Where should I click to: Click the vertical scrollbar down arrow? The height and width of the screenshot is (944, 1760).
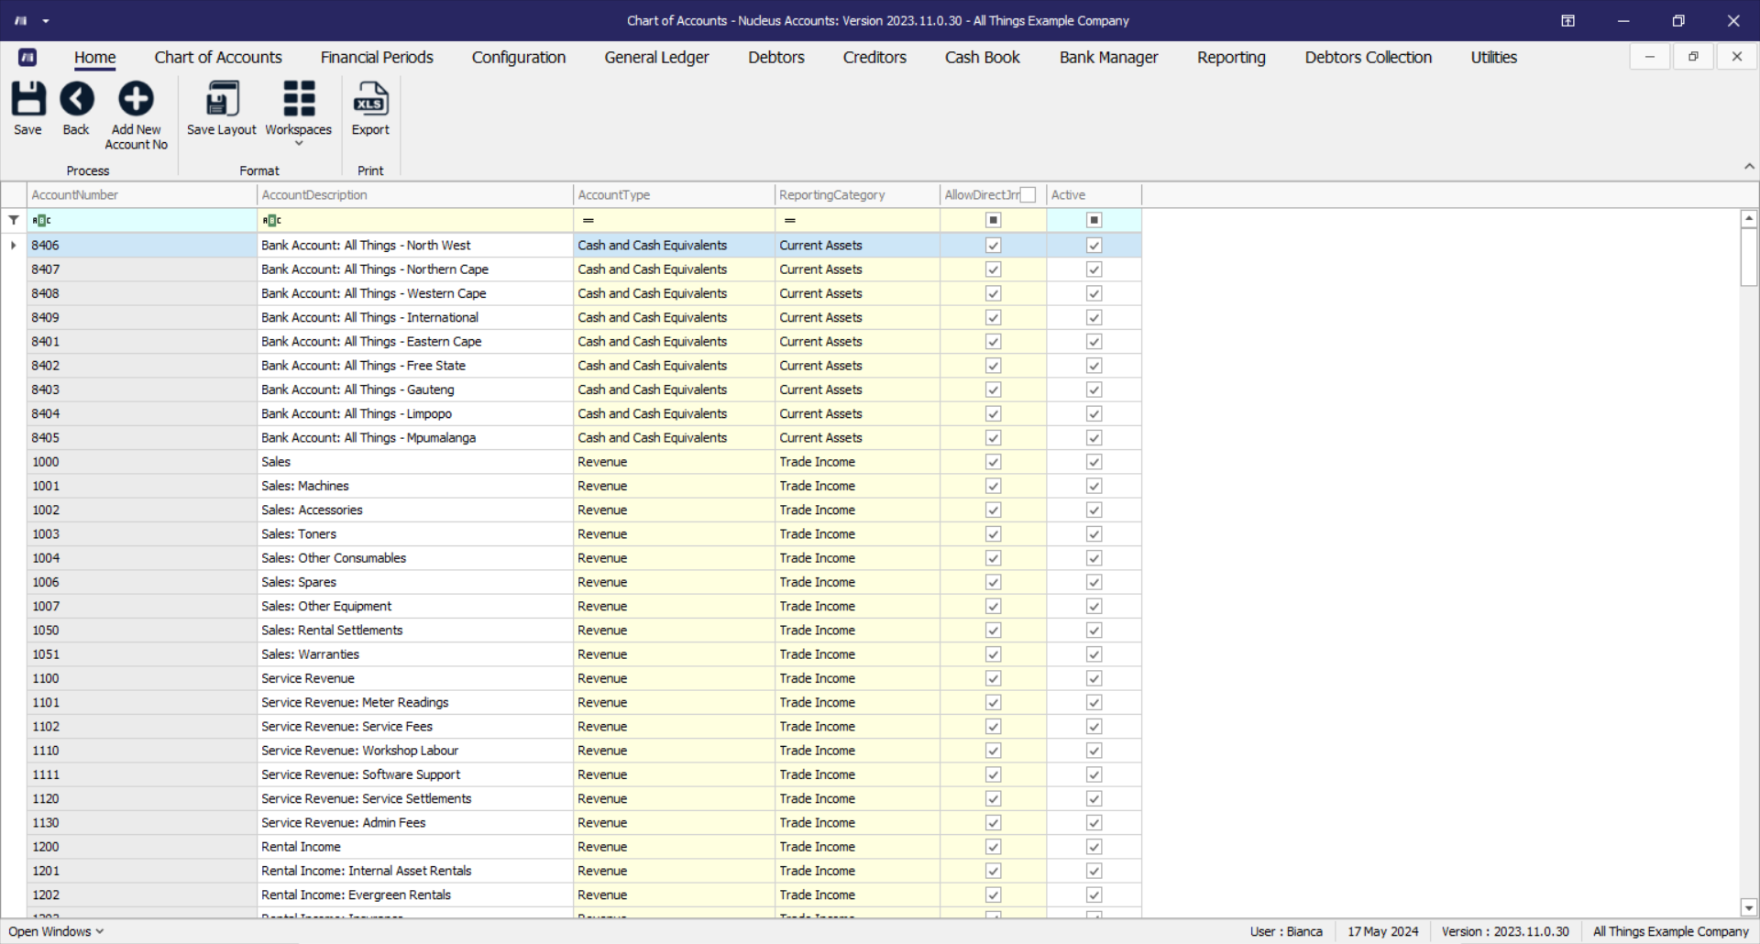[1748, 907]
